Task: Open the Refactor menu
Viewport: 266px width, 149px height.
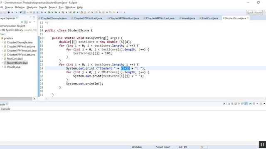Action: pyautogui.click(x=20, y=7)
